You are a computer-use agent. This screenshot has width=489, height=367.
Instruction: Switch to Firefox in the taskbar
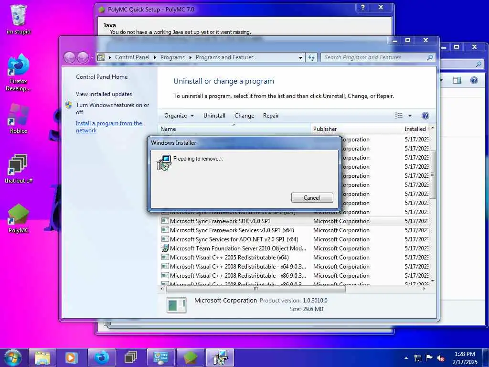tap(101, 357)
